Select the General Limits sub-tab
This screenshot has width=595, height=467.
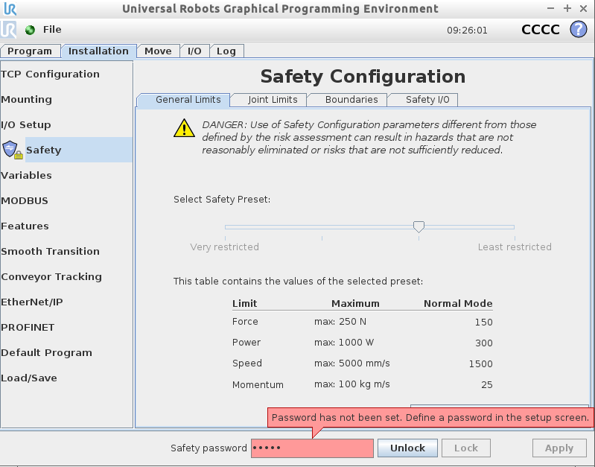[x=183, y=100]
